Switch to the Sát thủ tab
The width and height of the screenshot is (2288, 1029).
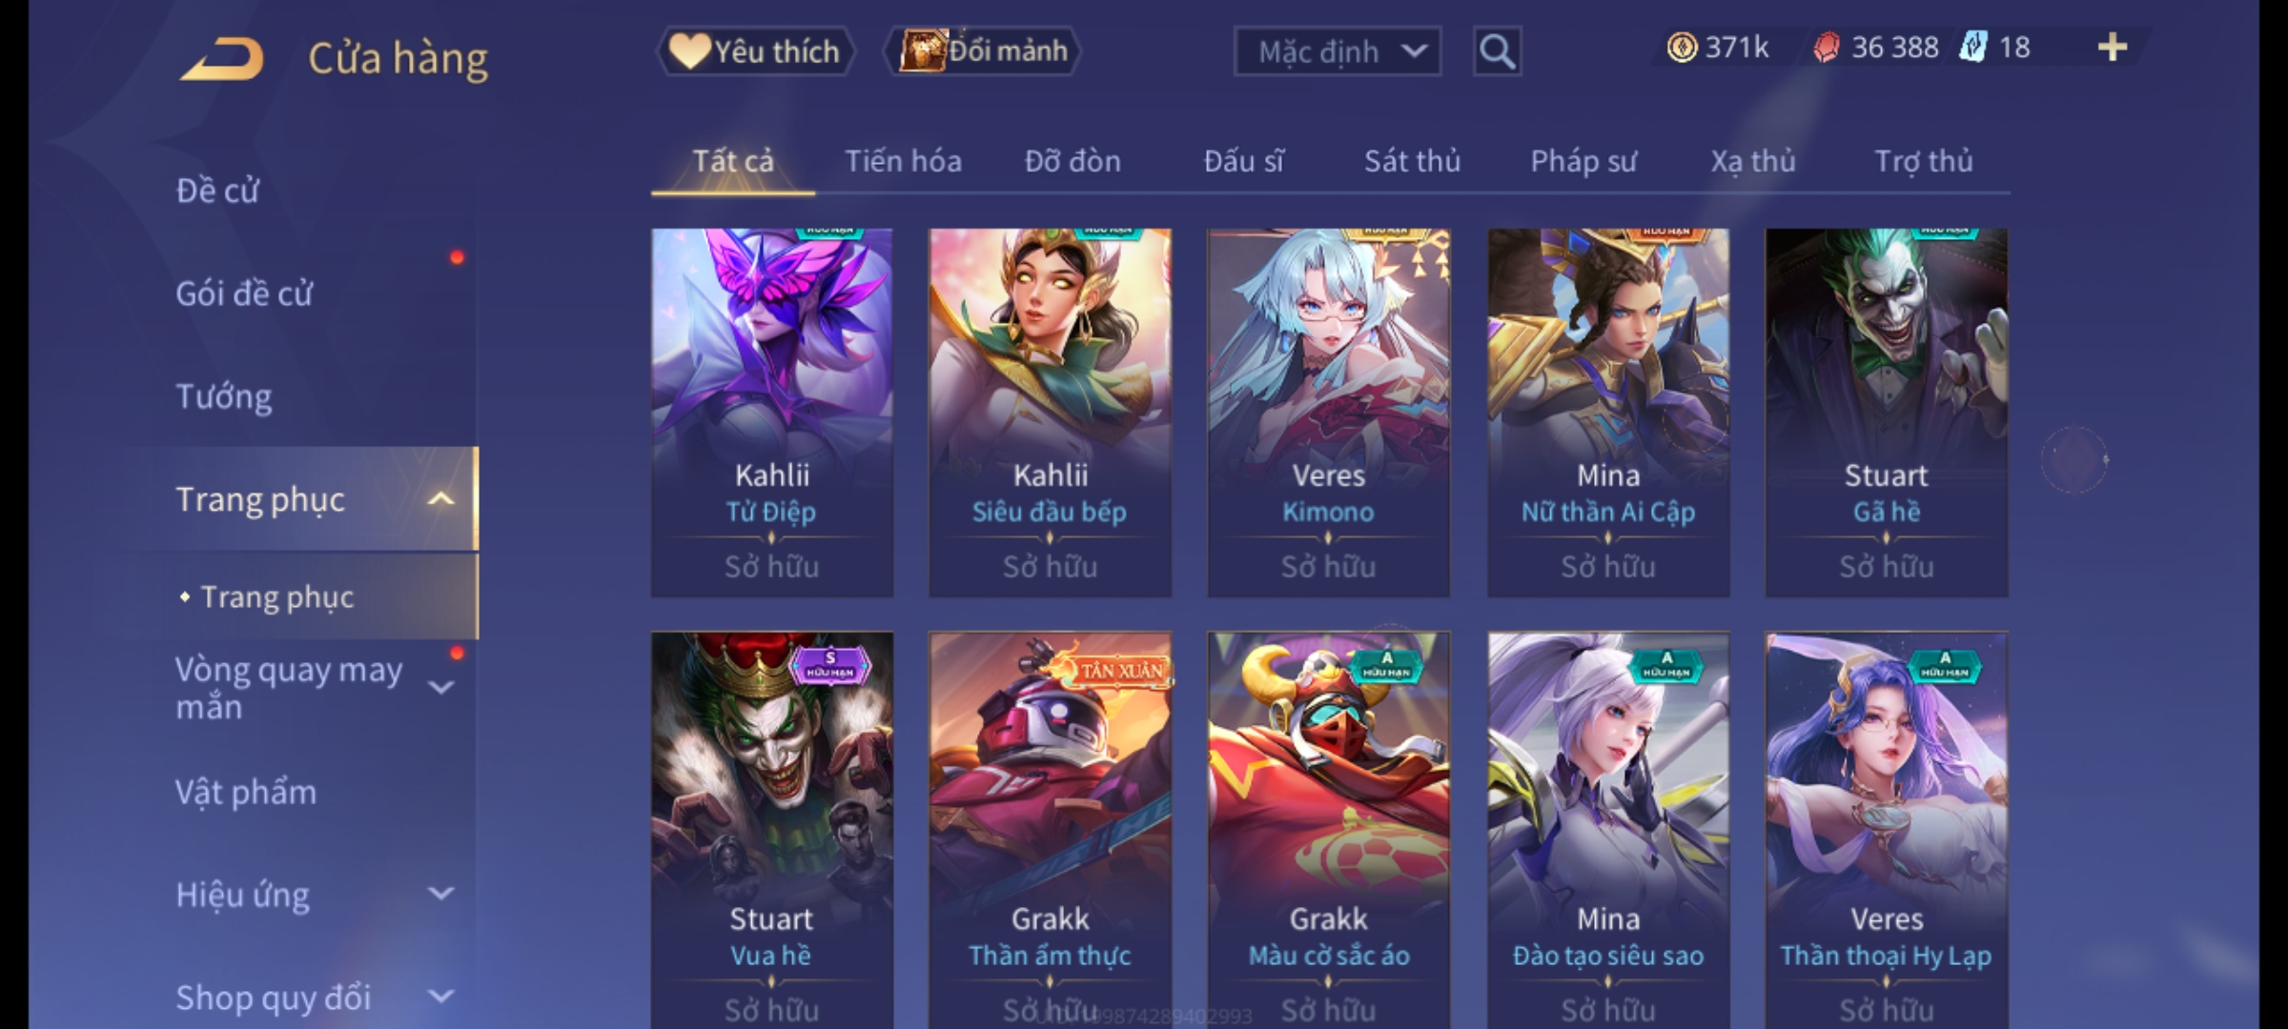point(1412,161)
